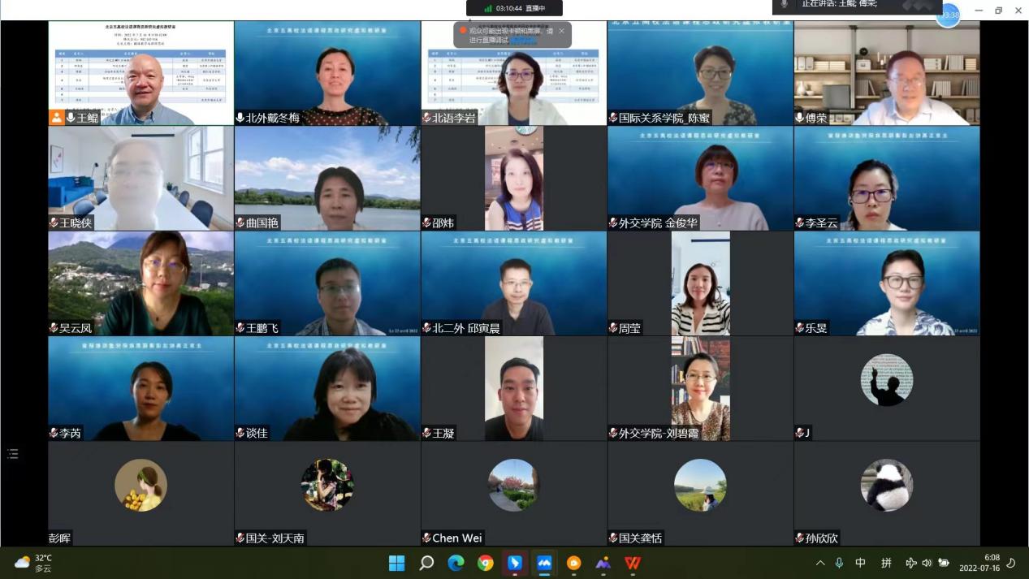Switch to Tencent Meeting taskbar icon
Image resolution: width=1029 pixels, height=579 pixels.
click(544, 563)
